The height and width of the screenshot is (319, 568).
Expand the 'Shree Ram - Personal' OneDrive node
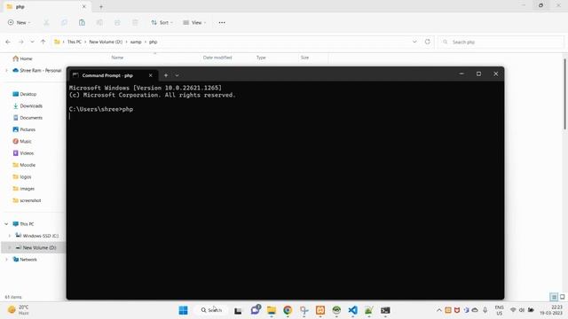[x=6, y=71]
